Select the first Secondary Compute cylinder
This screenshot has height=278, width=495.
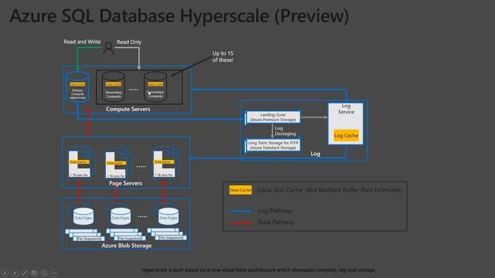click(x=114, y=86)
